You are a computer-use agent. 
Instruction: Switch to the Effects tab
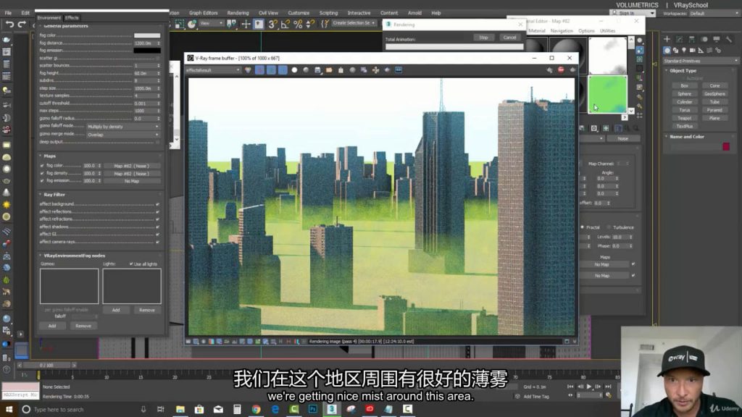coord(72,18)
